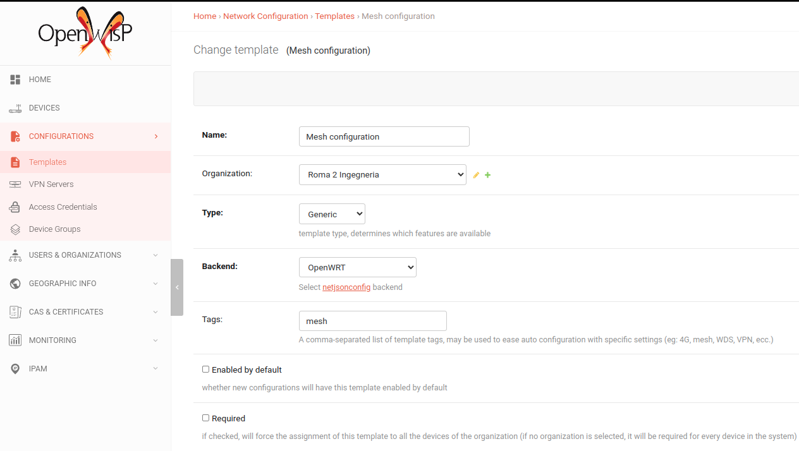The width and height of the screenshot is (799, 451).
Task: Enable the 'Enabled by default' checkbox
Action: pos(205,368)
